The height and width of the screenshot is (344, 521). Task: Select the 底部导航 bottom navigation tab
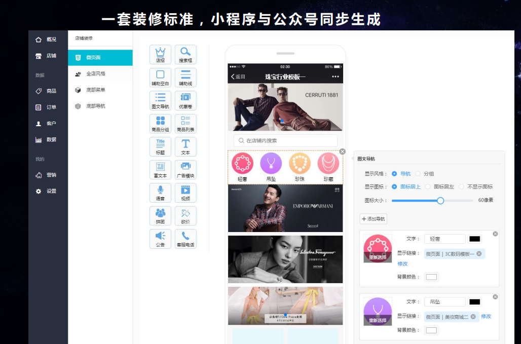pyautogui.click(x=100, y=106)
